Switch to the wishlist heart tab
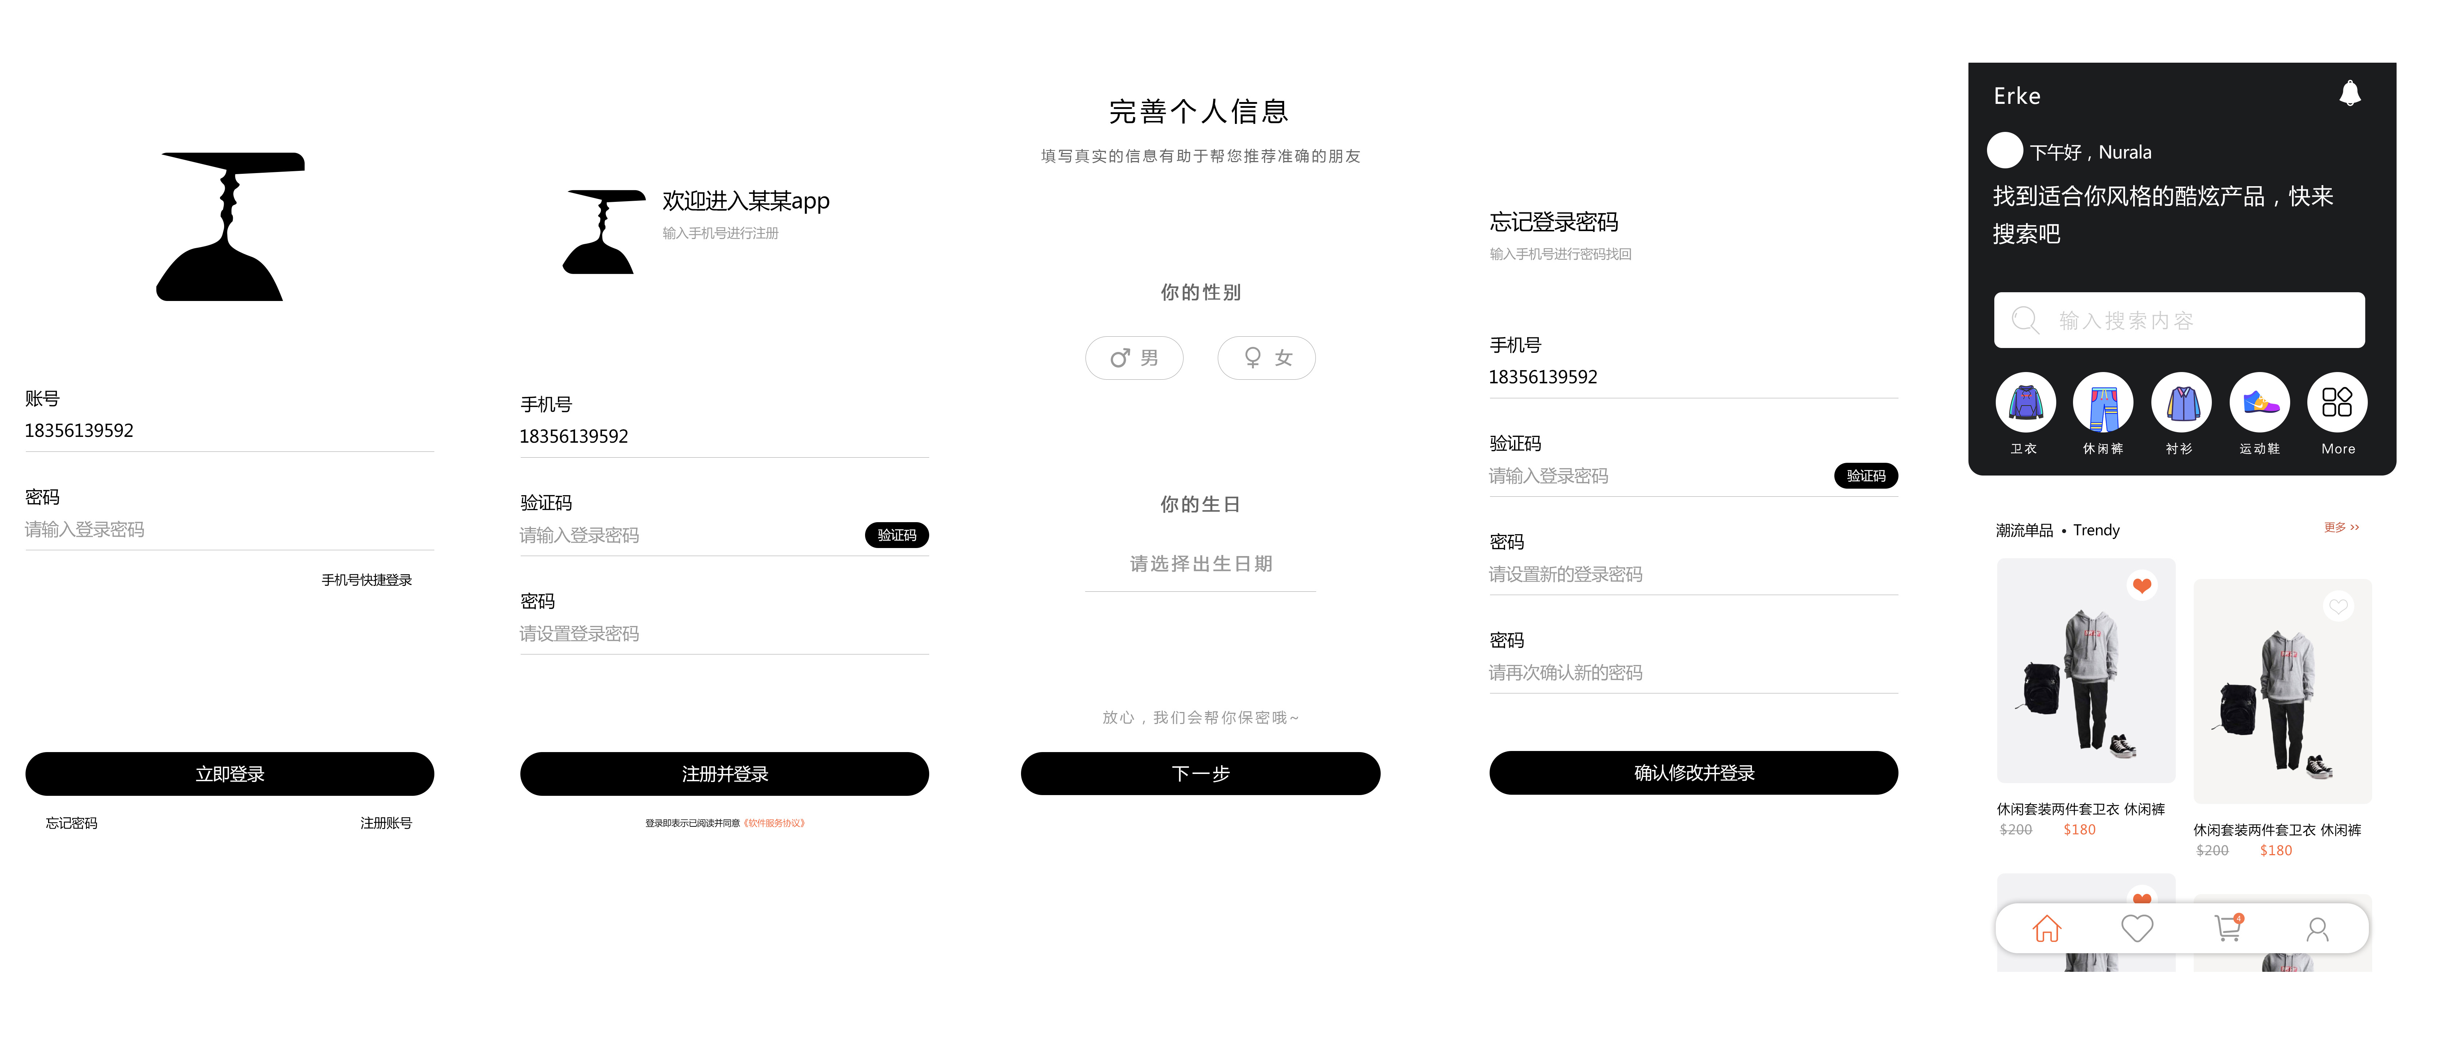This screenshot has height=1064, width=2464. click(2137, 928)
